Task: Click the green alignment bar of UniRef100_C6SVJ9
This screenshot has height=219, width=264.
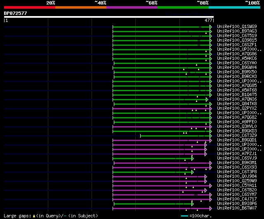Action: click(x=152, y=158)
